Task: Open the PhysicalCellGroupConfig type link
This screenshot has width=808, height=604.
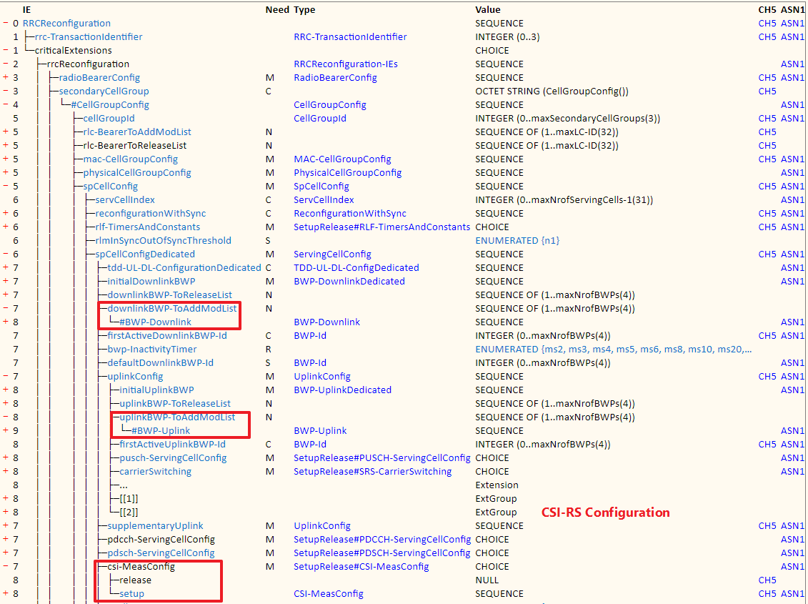Action: point(348,173)
